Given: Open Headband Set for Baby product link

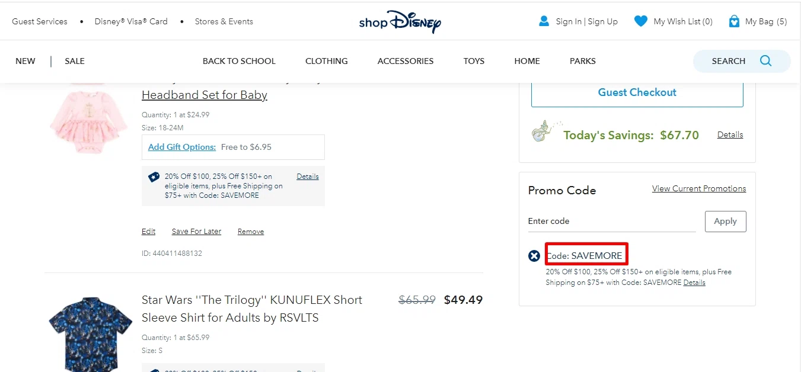Looking at the screenshot, I should click(205, 95).
